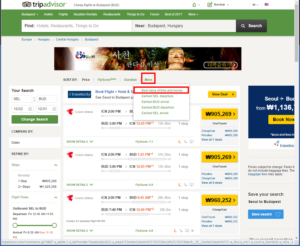This screenshot has width=300, height=246.
Task: Click the Review pencil icon
Action: point(210,5)
